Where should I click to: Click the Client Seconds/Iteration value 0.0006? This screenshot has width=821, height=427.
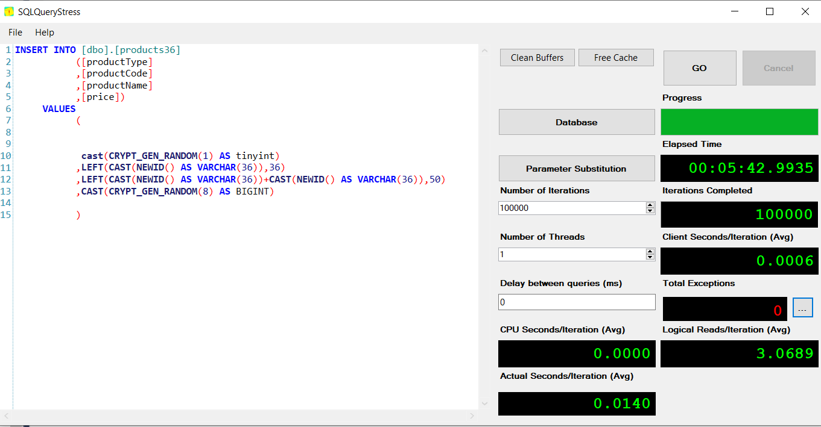click(785, 261)
